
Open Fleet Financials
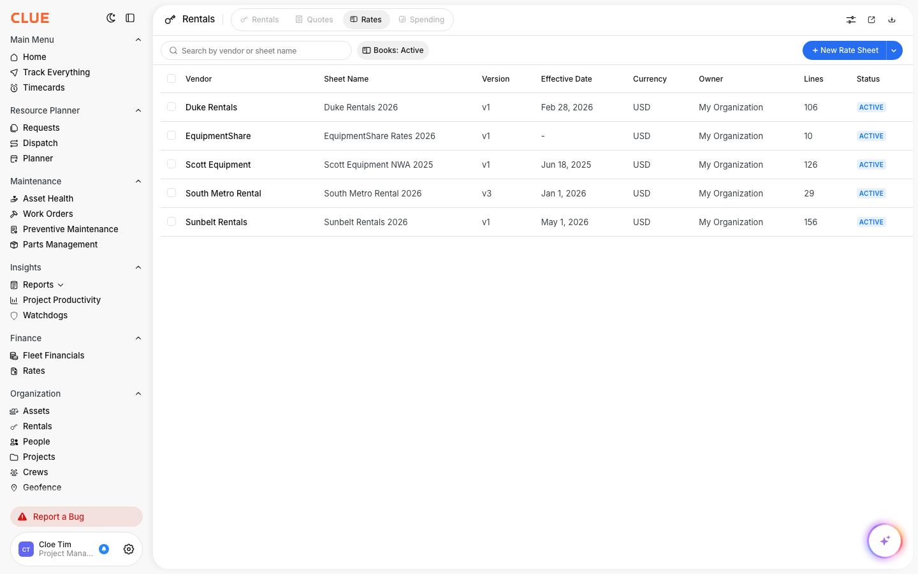[54, 355]
